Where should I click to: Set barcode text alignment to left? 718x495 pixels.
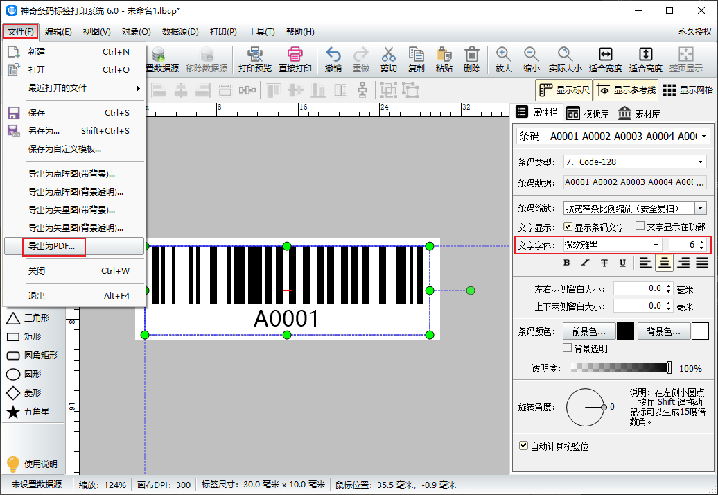pos(645,263)
